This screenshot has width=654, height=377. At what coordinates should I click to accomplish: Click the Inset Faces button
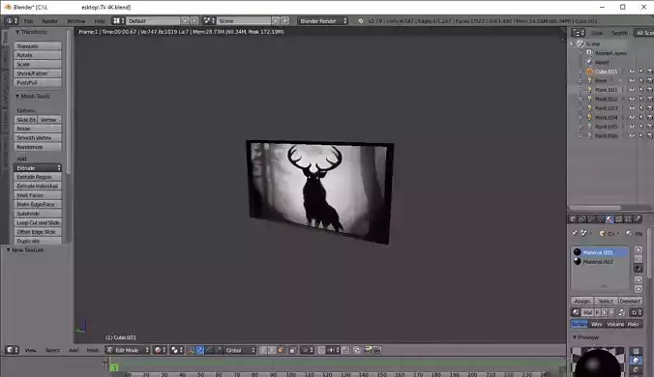coord(38,195)
